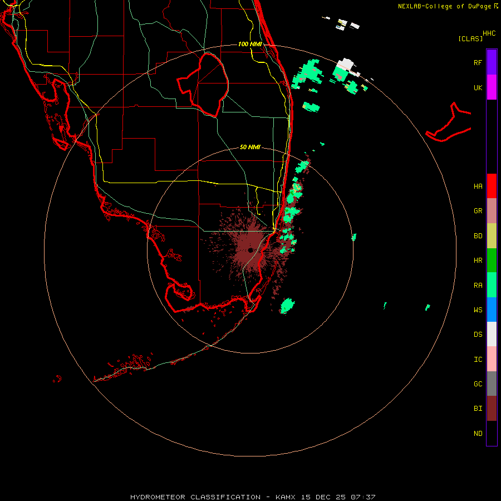
Task: Select the BD legend label
Action: 478,236
